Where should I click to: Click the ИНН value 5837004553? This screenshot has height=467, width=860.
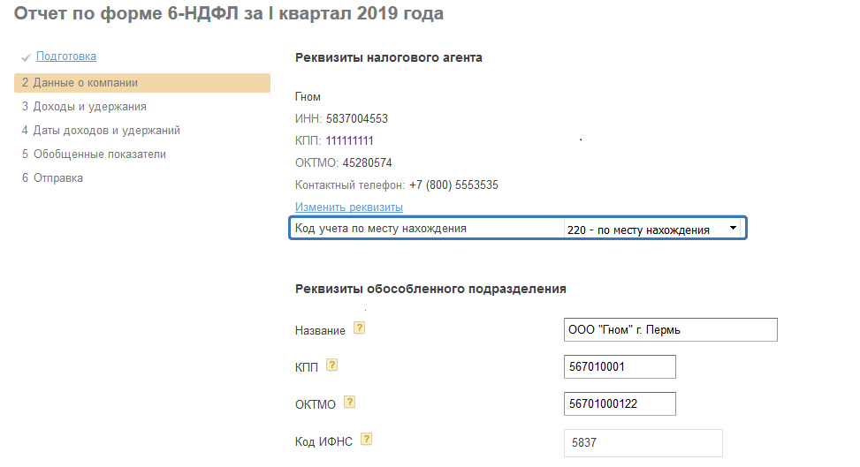(x=357, y=118)
